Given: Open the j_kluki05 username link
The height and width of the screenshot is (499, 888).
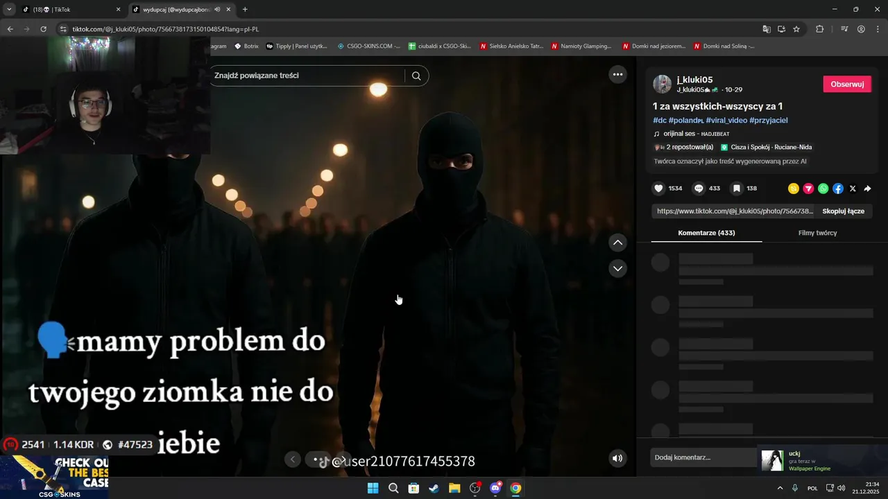Looking at the screenshot, I should click(x=694, y=80).
